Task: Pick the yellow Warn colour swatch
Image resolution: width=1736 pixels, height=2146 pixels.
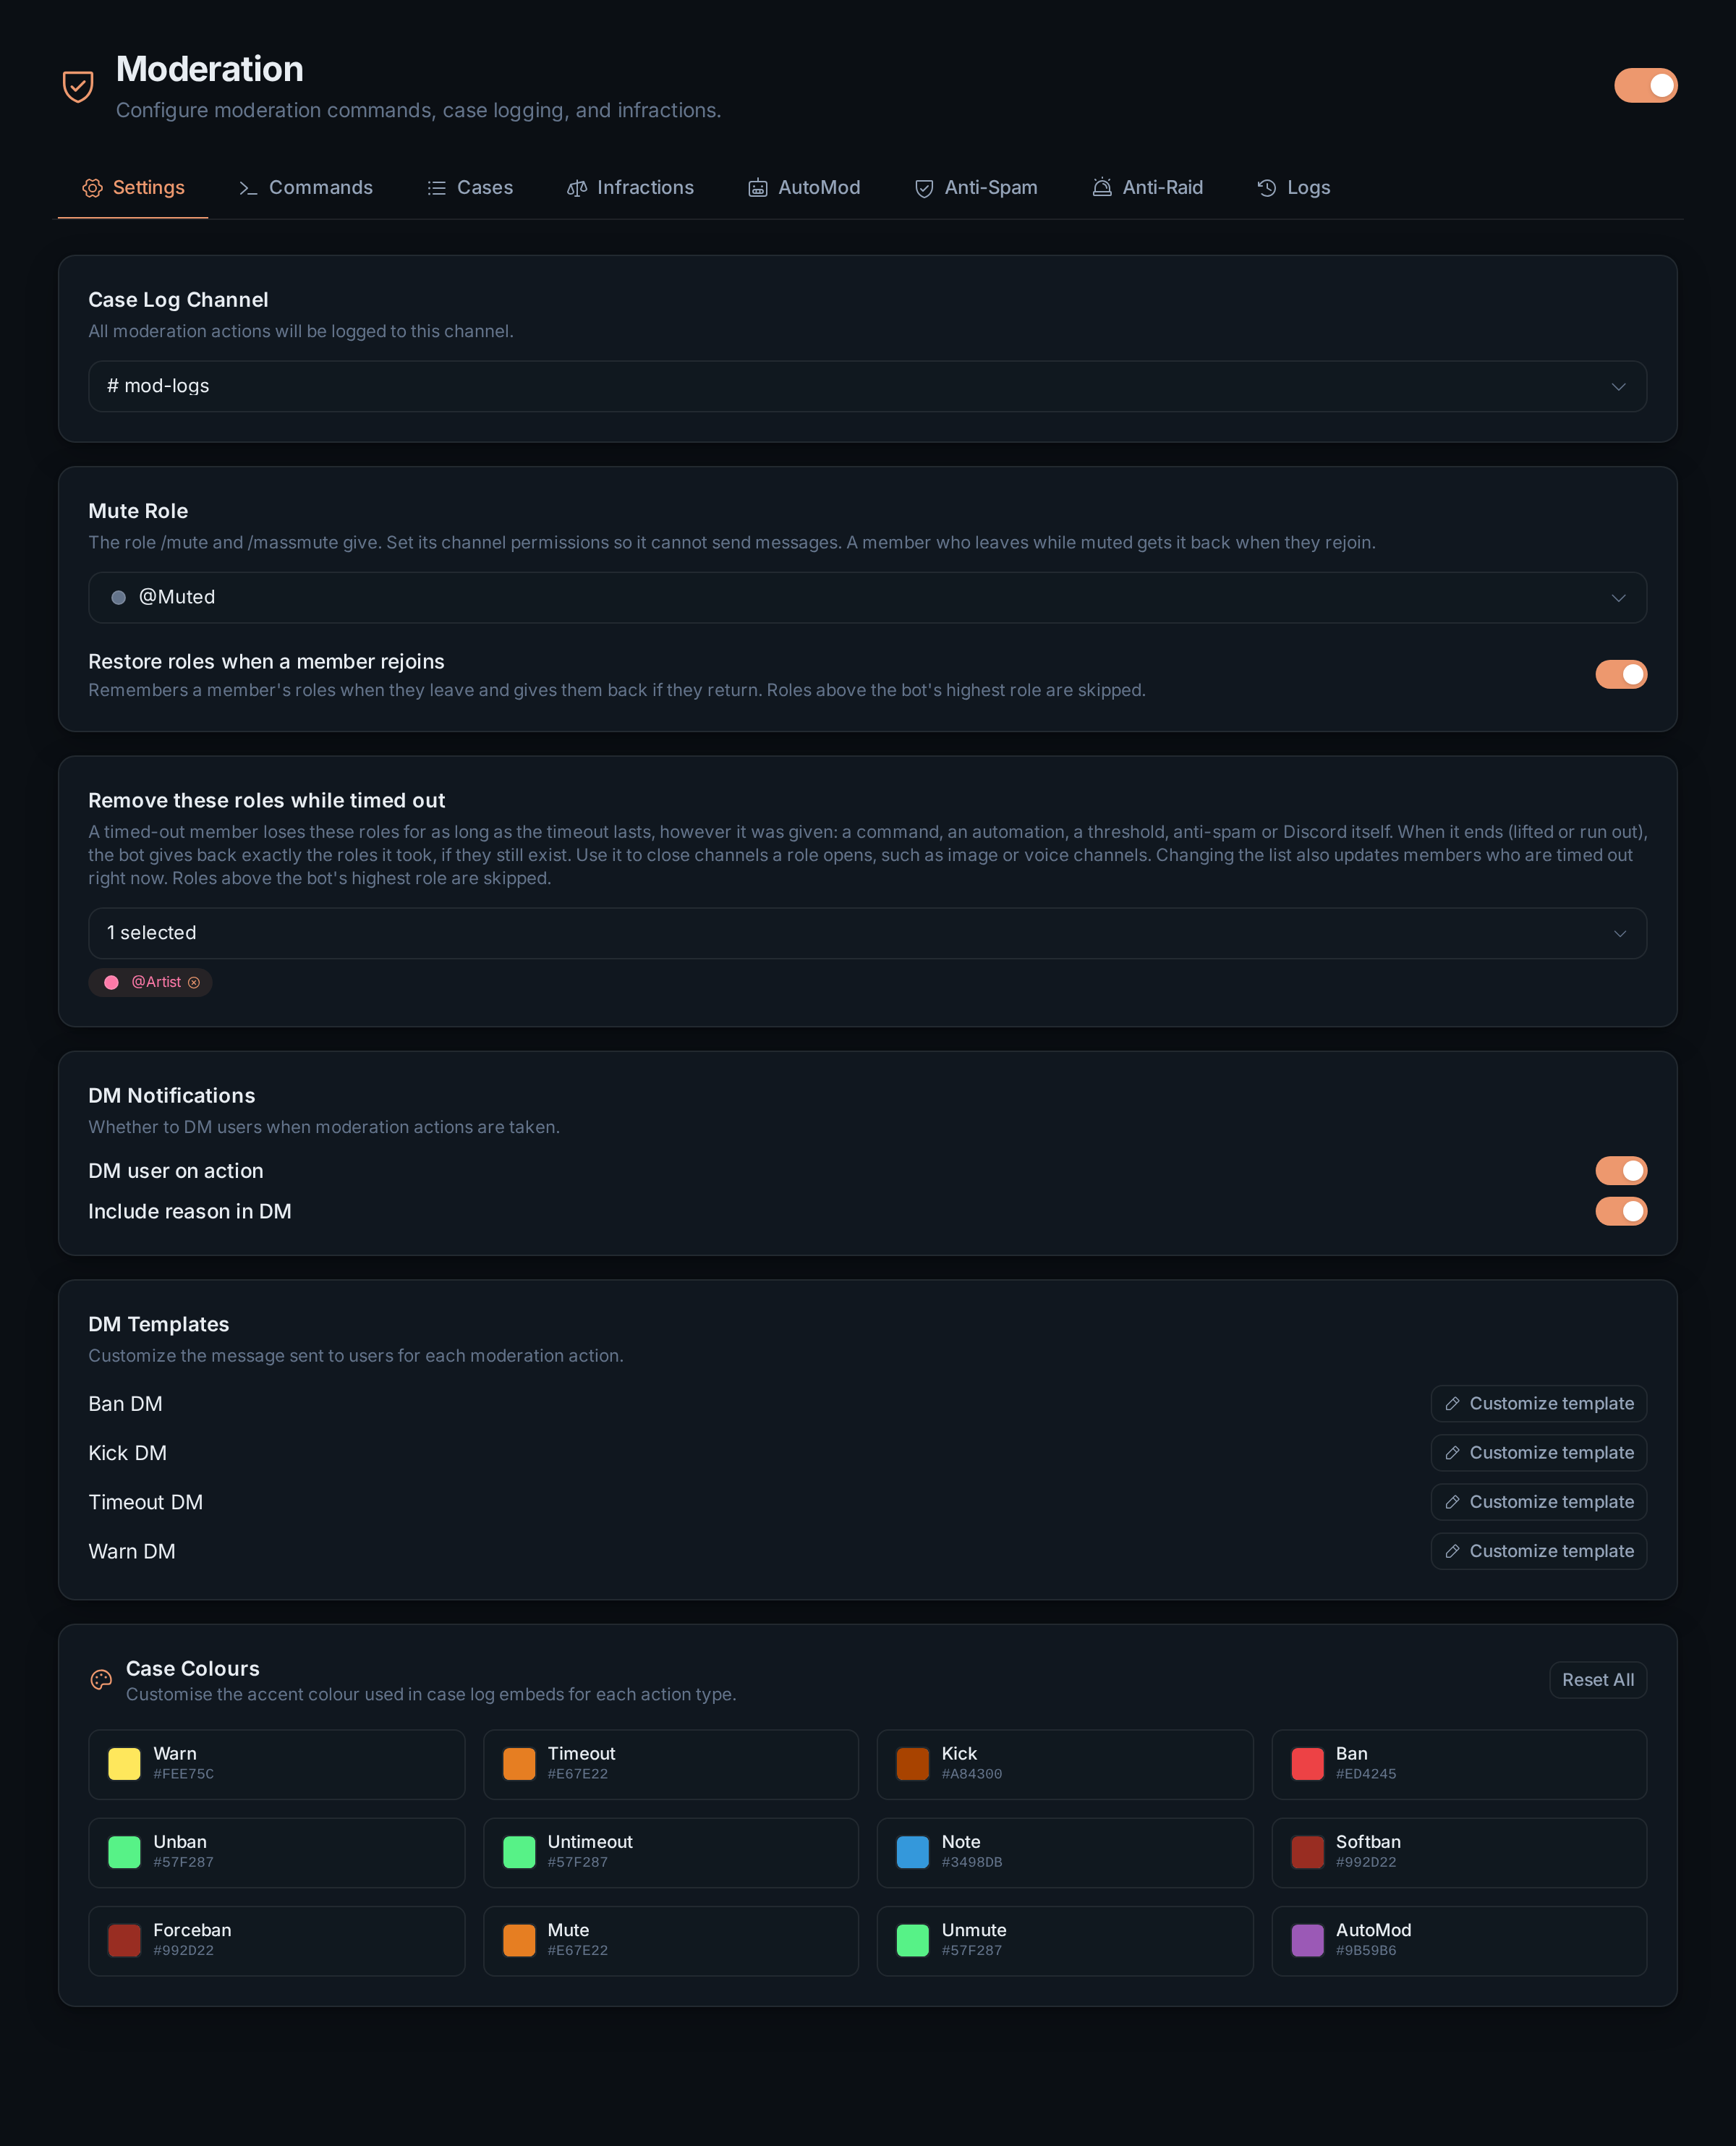Action: tap(124, 1764)
